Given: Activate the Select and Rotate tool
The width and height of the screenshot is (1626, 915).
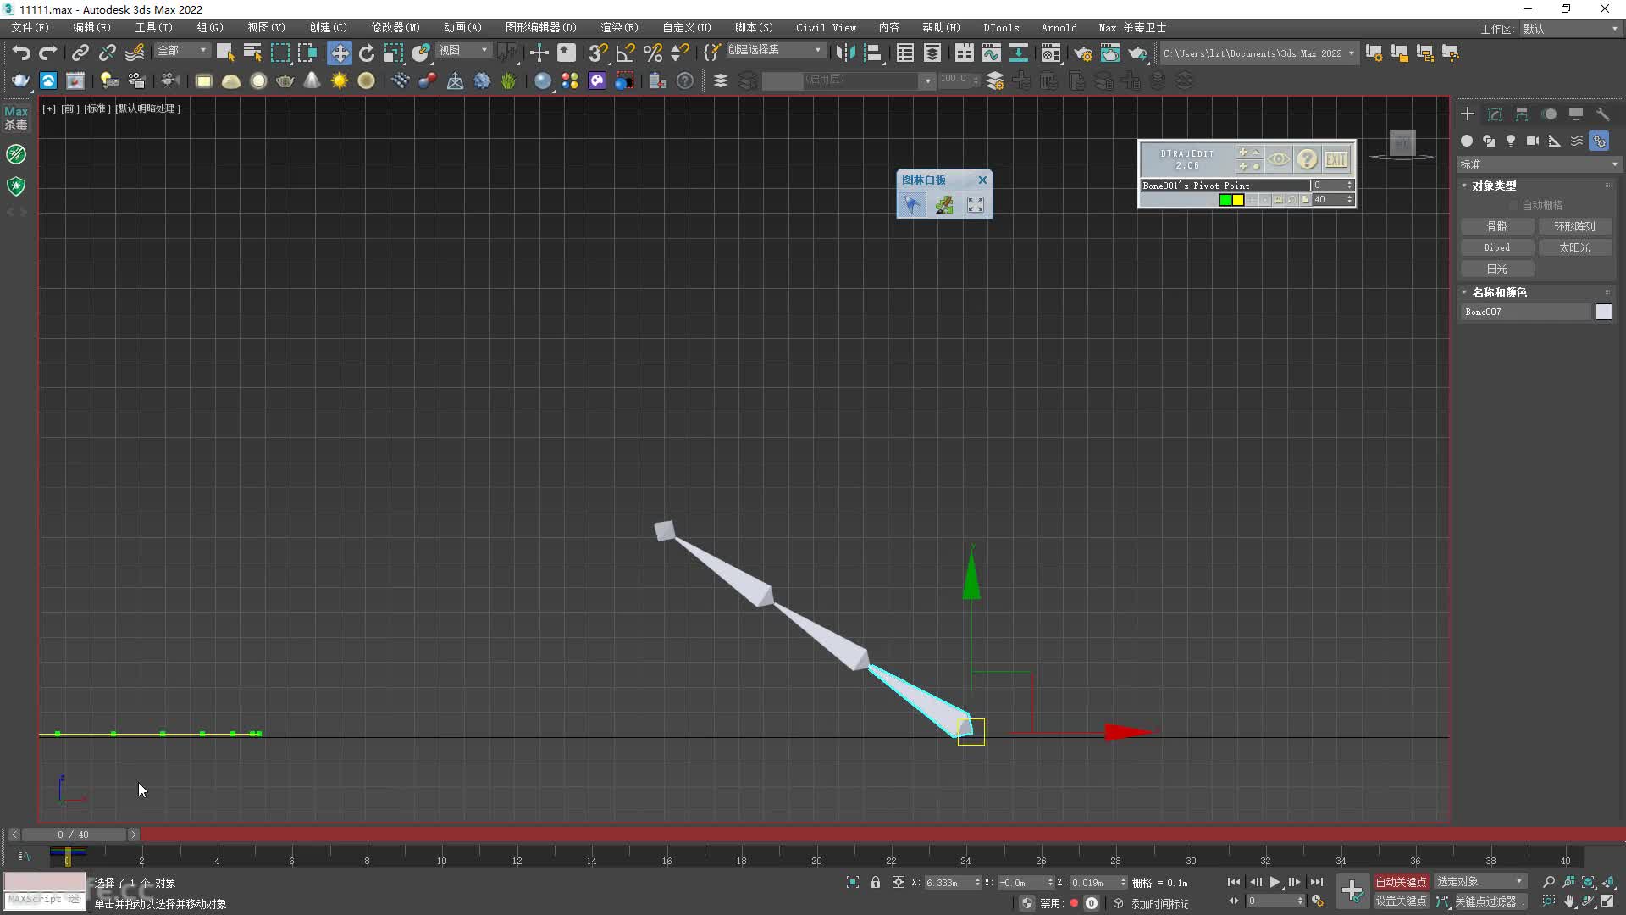Looking at the screenshot, I should click(x=367, y=53).
